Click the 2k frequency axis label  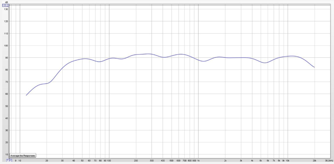click(x=225, y=161)
